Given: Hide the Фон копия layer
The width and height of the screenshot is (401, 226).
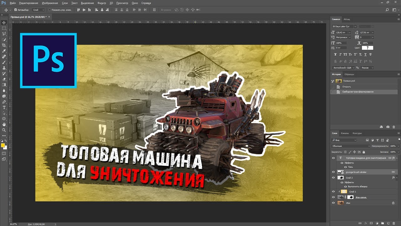Looking at the screenshot, I should pyautogui.click(x=333, y=197).
